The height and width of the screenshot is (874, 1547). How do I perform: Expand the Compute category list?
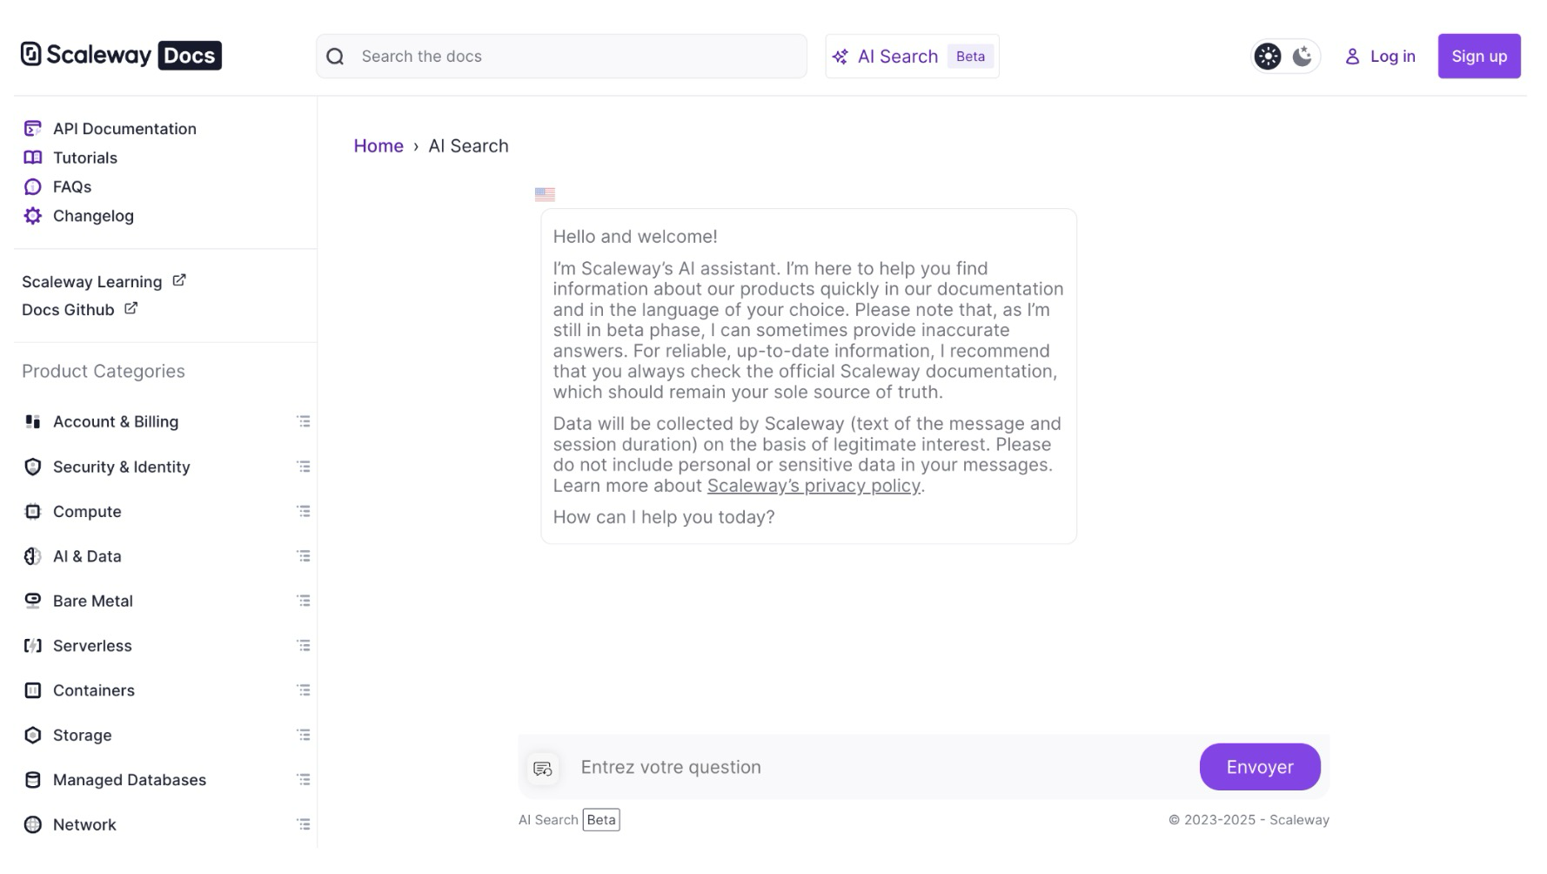click(x=304, y=511)
